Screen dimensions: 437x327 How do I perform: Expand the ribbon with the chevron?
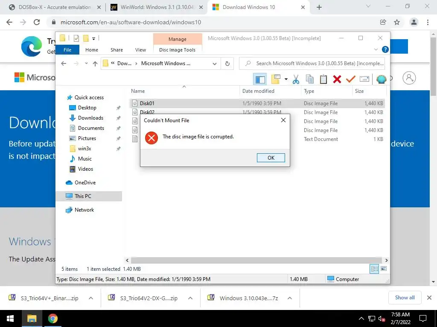pyautogui.click(x=376, y=49)
